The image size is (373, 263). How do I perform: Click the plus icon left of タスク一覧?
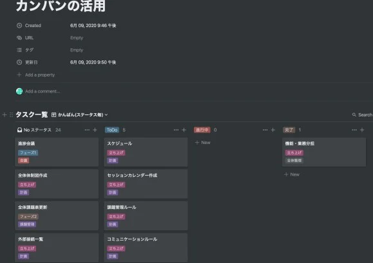coord(5,115)
